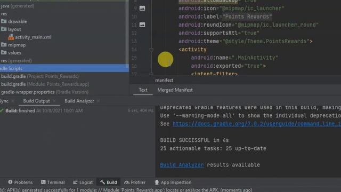Close the Build Output tab
This screenshot has width=341, height=192.
pos(54,101)
